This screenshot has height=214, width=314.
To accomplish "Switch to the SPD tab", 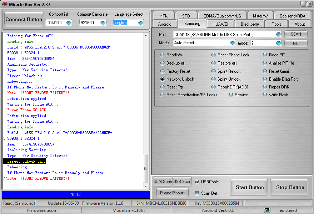I will (x=186, y=16).
